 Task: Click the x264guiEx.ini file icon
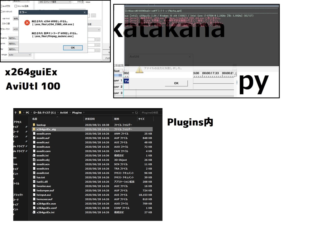click(x=34, y=212)
